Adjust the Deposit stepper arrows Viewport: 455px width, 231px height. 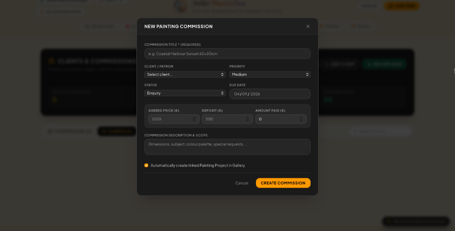click(247, 119)
